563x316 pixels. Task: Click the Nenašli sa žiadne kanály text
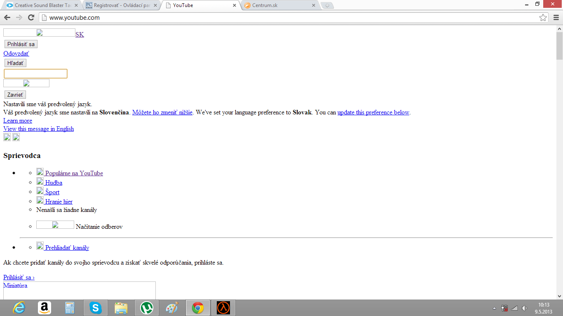pos(67,210)
